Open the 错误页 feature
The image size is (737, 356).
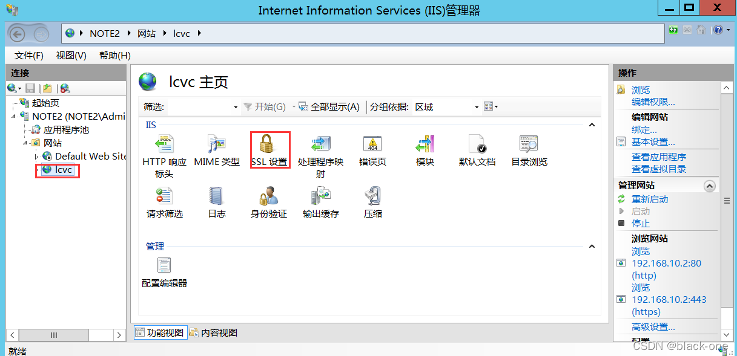pyautogui.click(x=372, y=150)
